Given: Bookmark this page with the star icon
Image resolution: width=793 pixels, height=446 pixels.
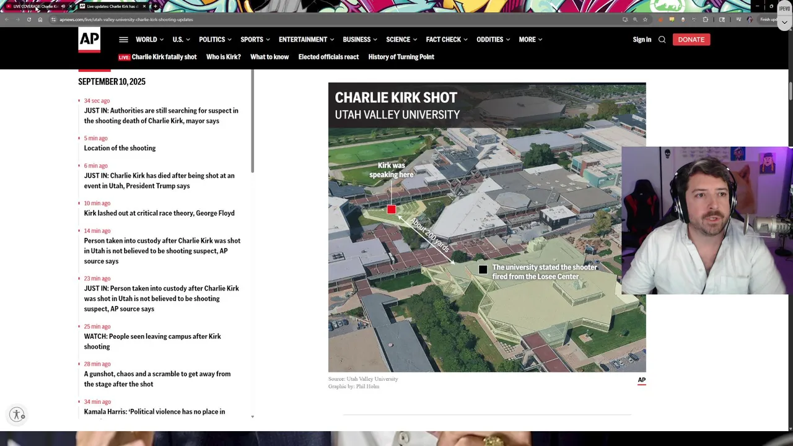Looking at the screenshot, I should [x=645, y=19].
